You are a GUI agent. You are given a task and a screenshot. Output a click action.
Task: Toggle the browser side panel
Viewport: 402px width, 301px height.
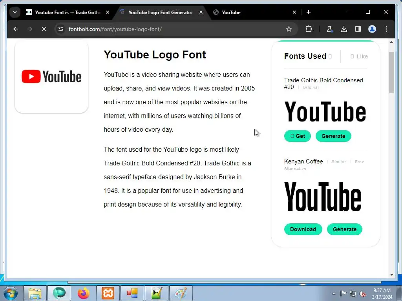pyautogui.click(x=358, y=29)
